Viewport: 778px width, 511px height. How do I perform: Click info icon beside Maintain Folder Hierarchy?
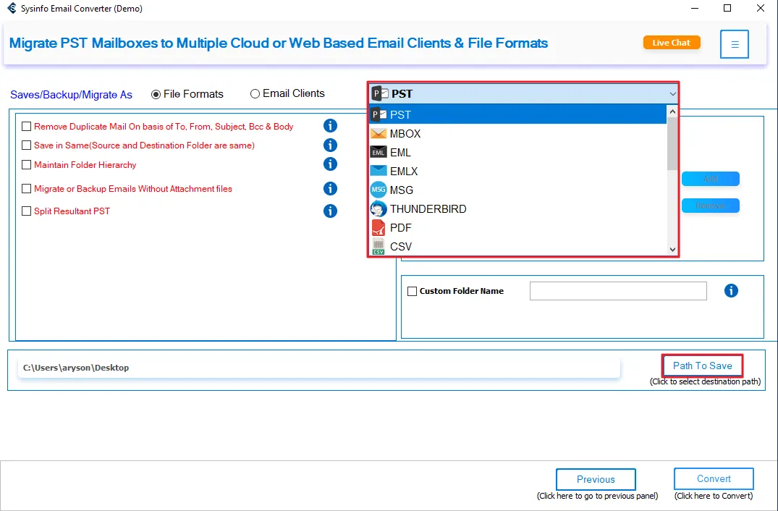click(x=330, y=164)
